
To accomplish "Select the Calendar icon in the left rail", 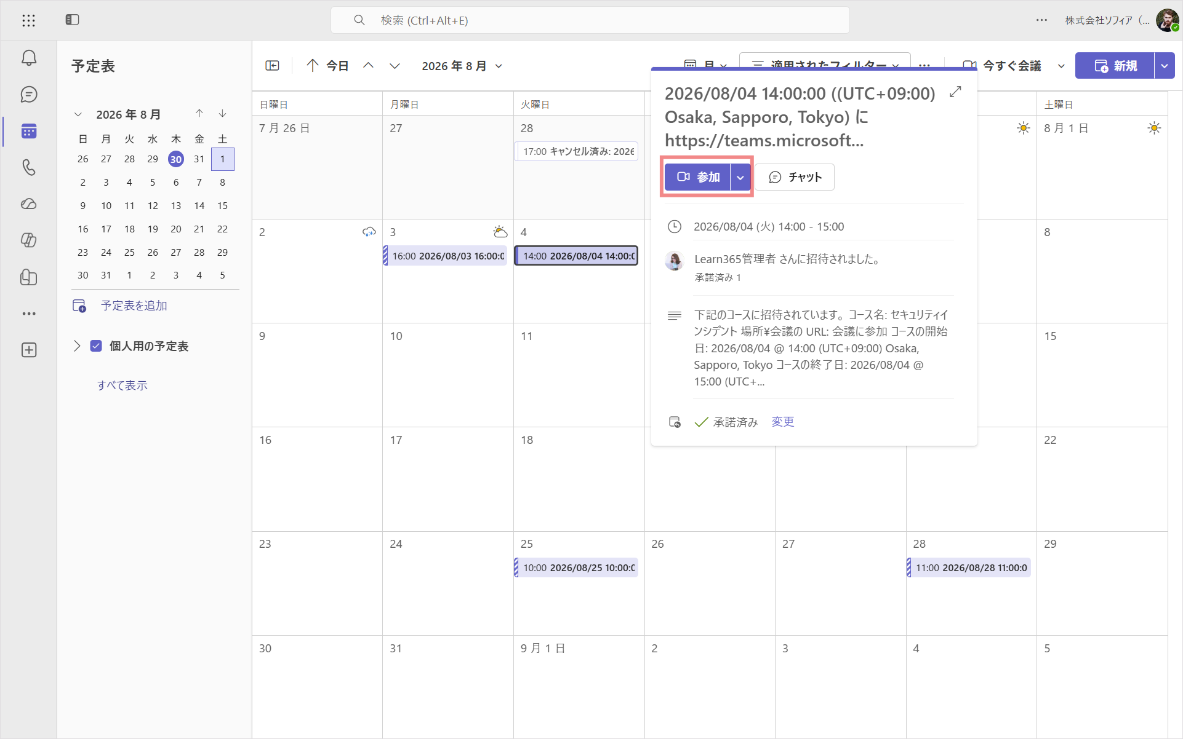I will 29,131.
